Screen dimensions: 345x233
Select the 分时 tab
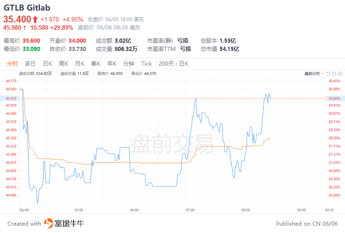click(12, 64)
